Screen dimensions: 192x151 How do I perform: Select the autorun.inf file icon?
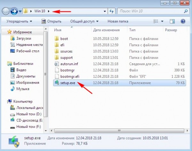(x=57, y=64)
